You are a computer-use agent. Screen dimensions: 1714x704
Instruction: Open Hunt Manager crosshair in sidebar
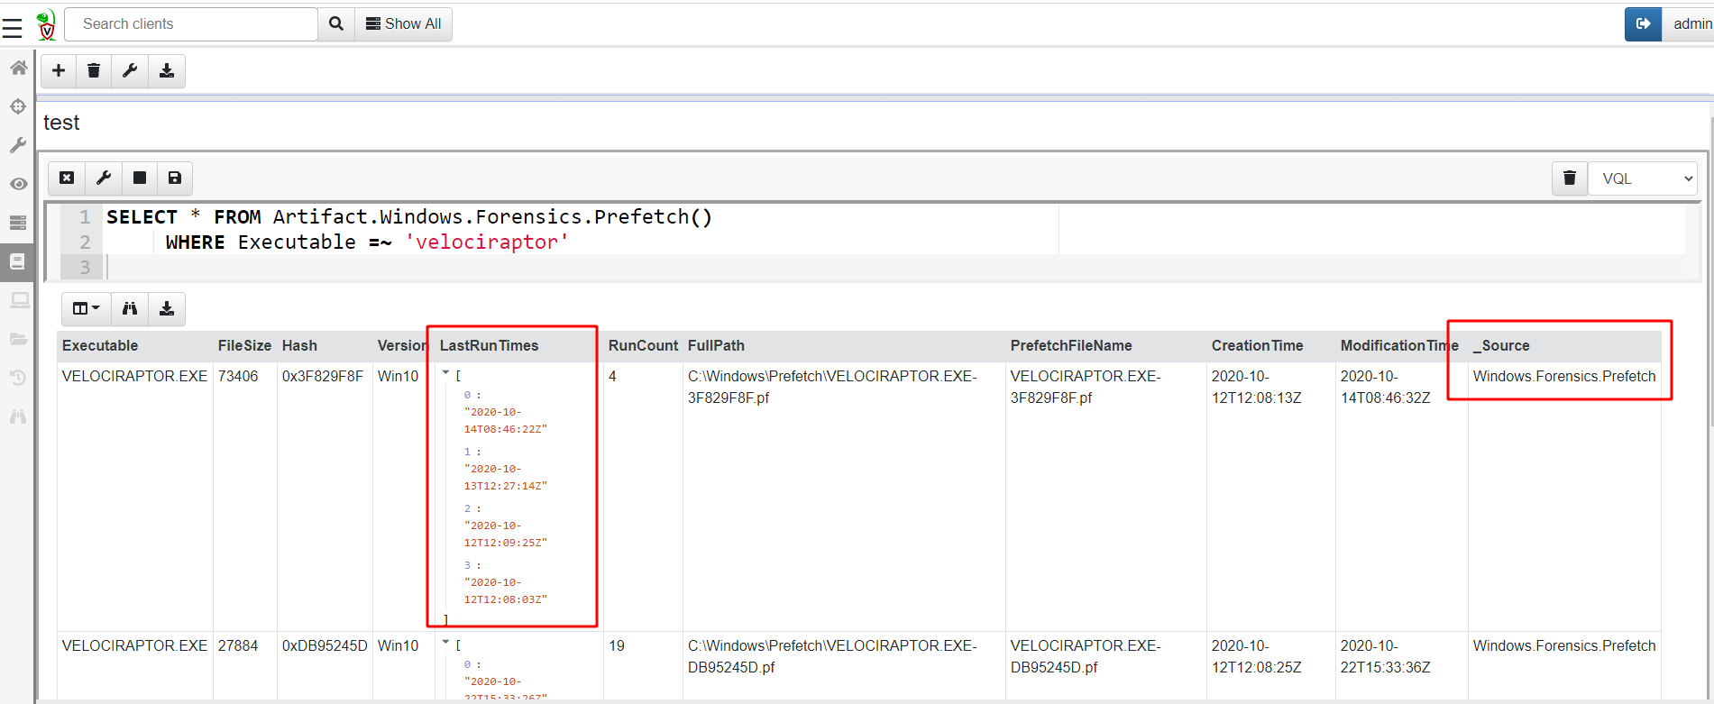pyautogui.click(x=18, y=106)
